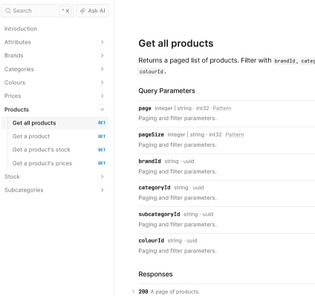Open the Stock section

point(12,177)
